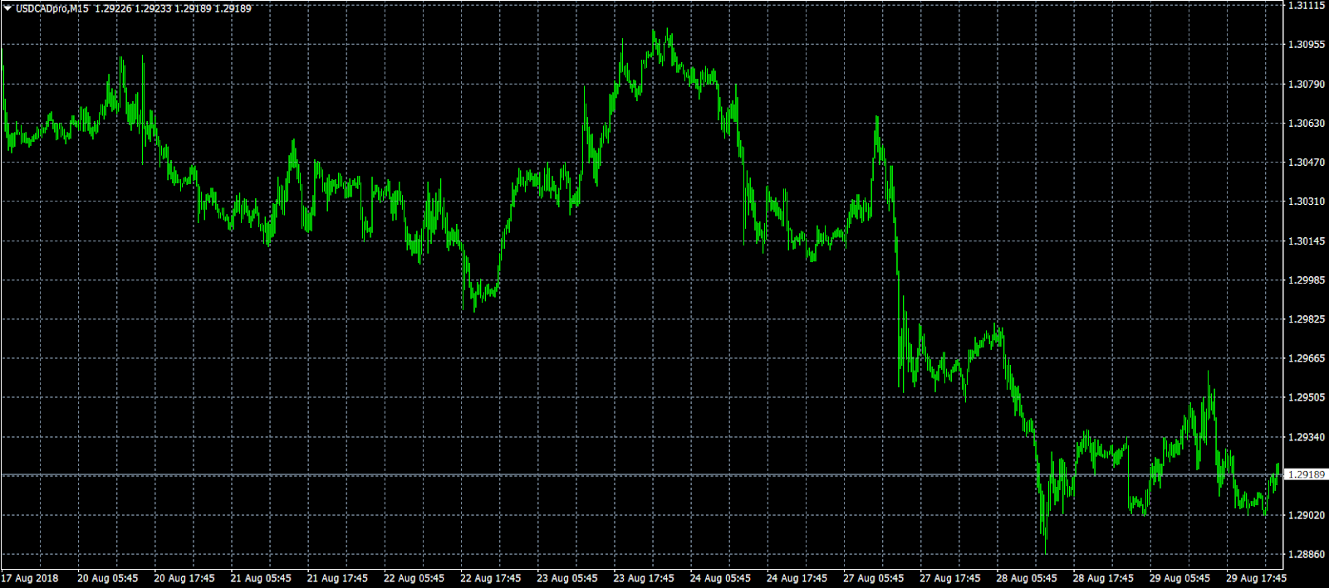Click the 17 Aug 2018 date label
Image resolution: width=1329 pixels, height=588 pixels.
point(30,579)
